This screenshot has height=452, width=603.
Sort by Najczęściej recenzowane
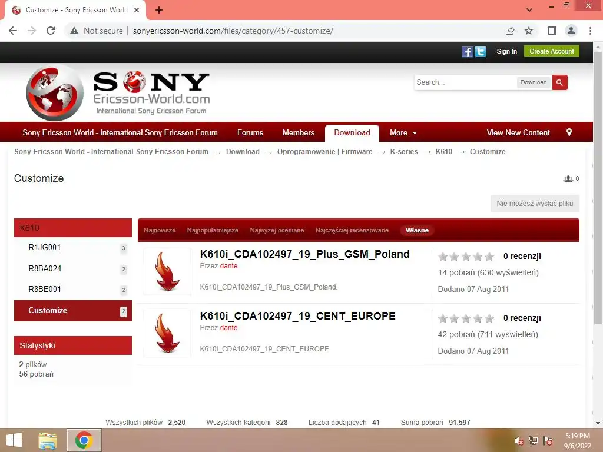(x=352, y=230)
